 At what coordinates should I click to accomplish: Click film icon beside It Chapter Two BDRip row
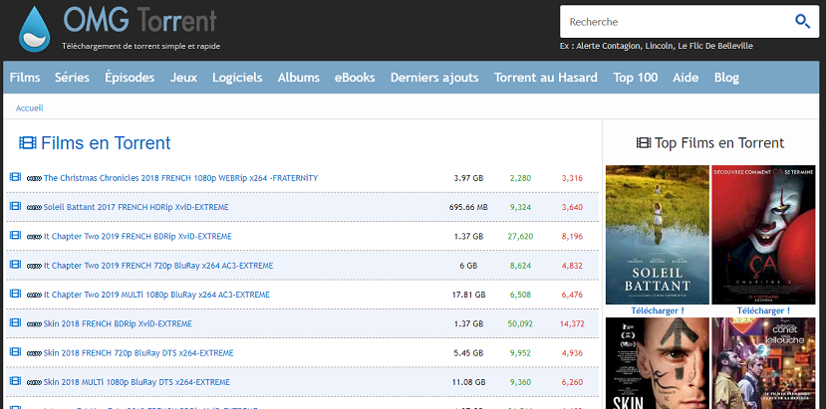15,235
